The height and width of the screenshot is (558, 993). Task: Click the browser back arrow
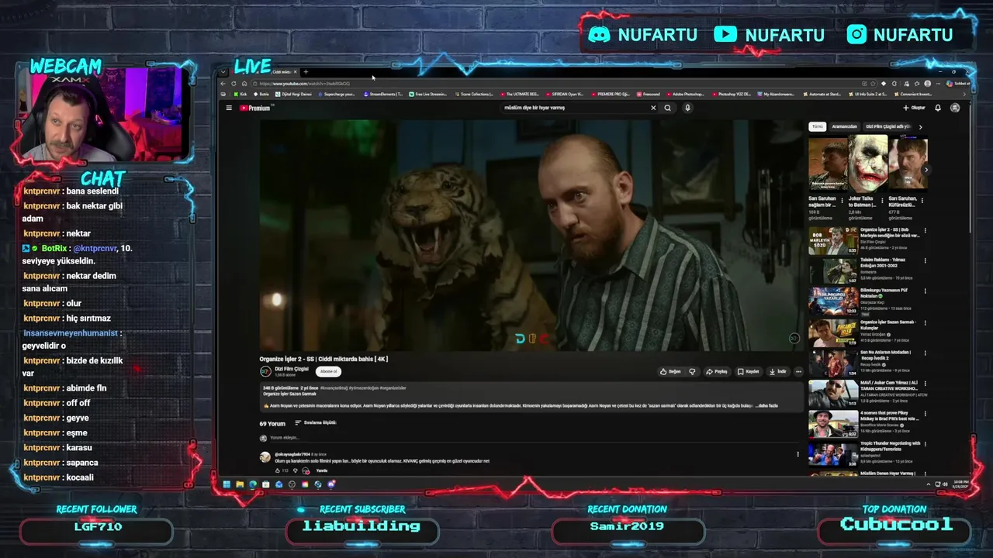point(223,84)
